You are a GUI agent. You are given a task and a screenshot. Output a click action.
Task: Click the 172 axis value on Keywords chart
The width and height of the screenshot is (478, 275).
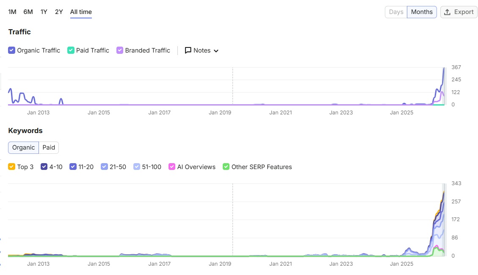click(456, 219)
